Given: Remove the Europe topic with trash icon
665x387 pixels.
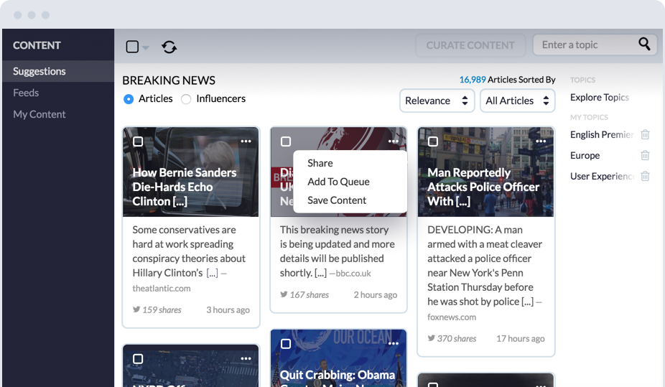Looking at the screenshot, I should pos(645,155).
